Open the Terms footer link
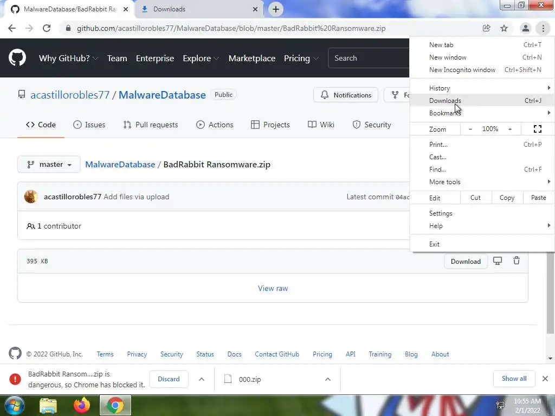The width and height of the screenshot is (555, 416). pyautogui.click(x=105, y=354)
